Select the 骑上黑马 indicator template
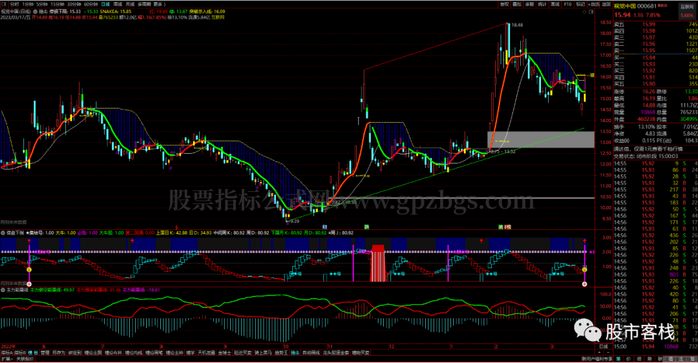Screen dimensions: 698x363 (263, 353)
